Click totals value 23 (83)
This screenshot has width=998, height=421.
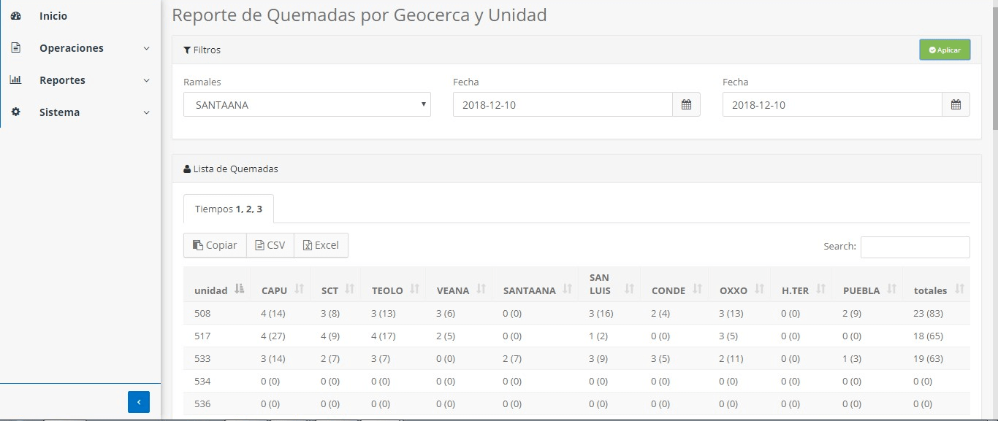(929, 314)
